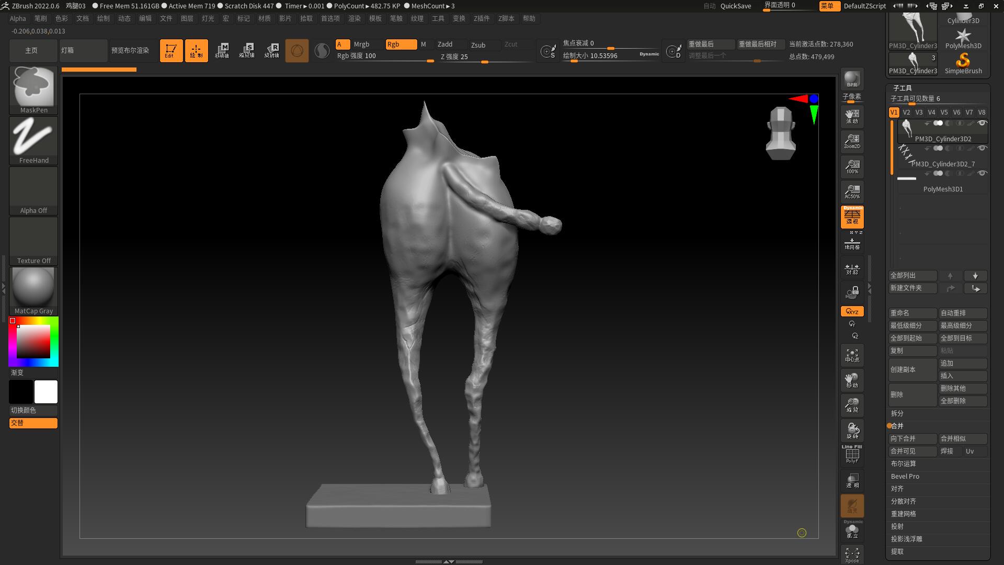The width and height of the screenshot is (1004, 565).
Task: Select the FreeHand brush
Action: coord(33,137)
